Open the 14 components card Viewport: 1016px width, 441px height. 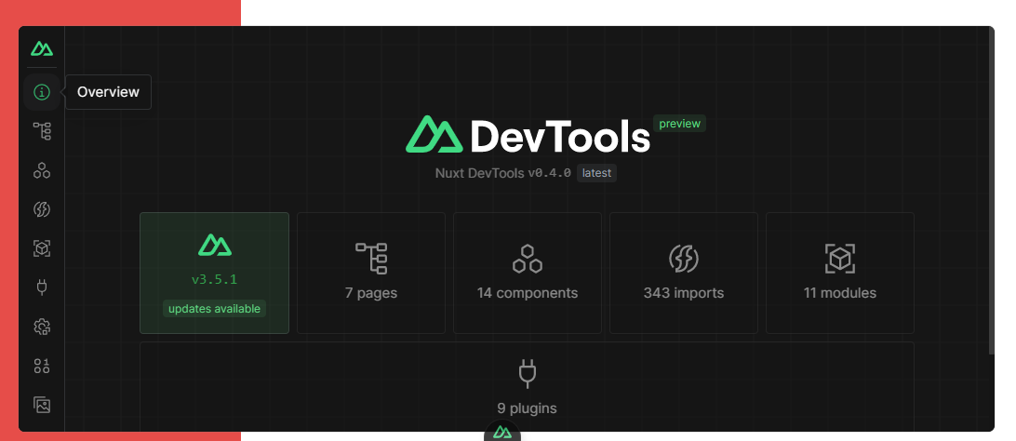[x=528, y=274]
